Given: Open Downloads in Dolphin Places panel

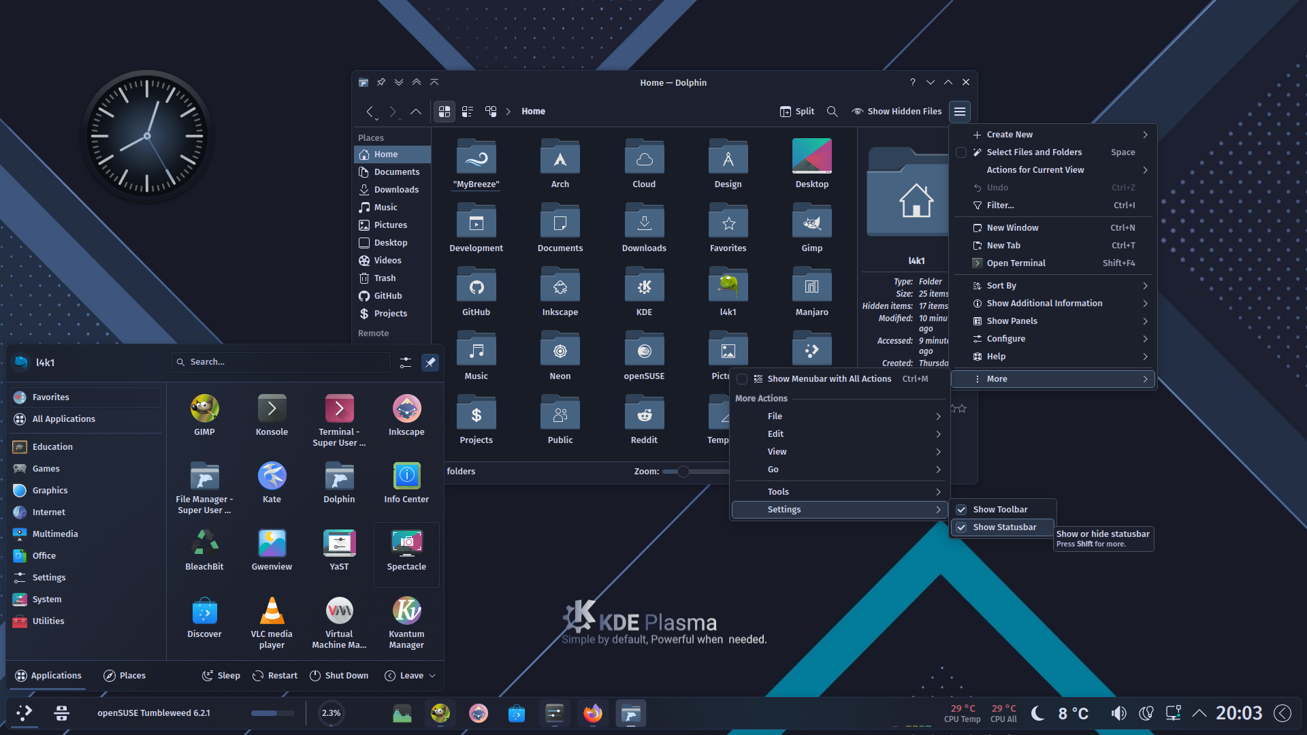Looking at the screenshot, I should tap(393, 190).
